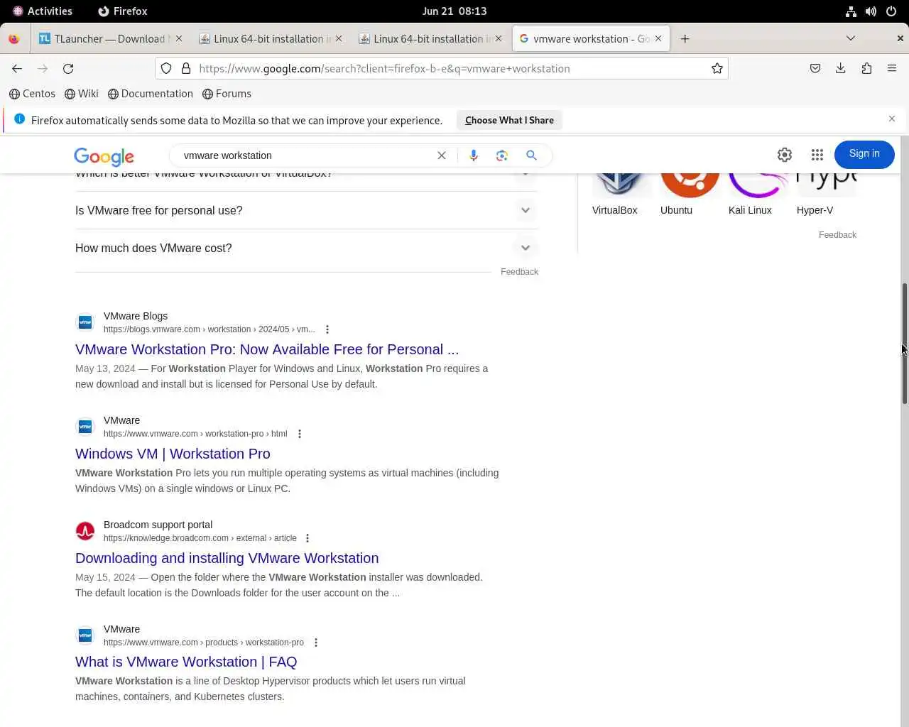Click the Google Sign in button
Viewport: 909px width, 727px height.
click(x=864, y=154)
